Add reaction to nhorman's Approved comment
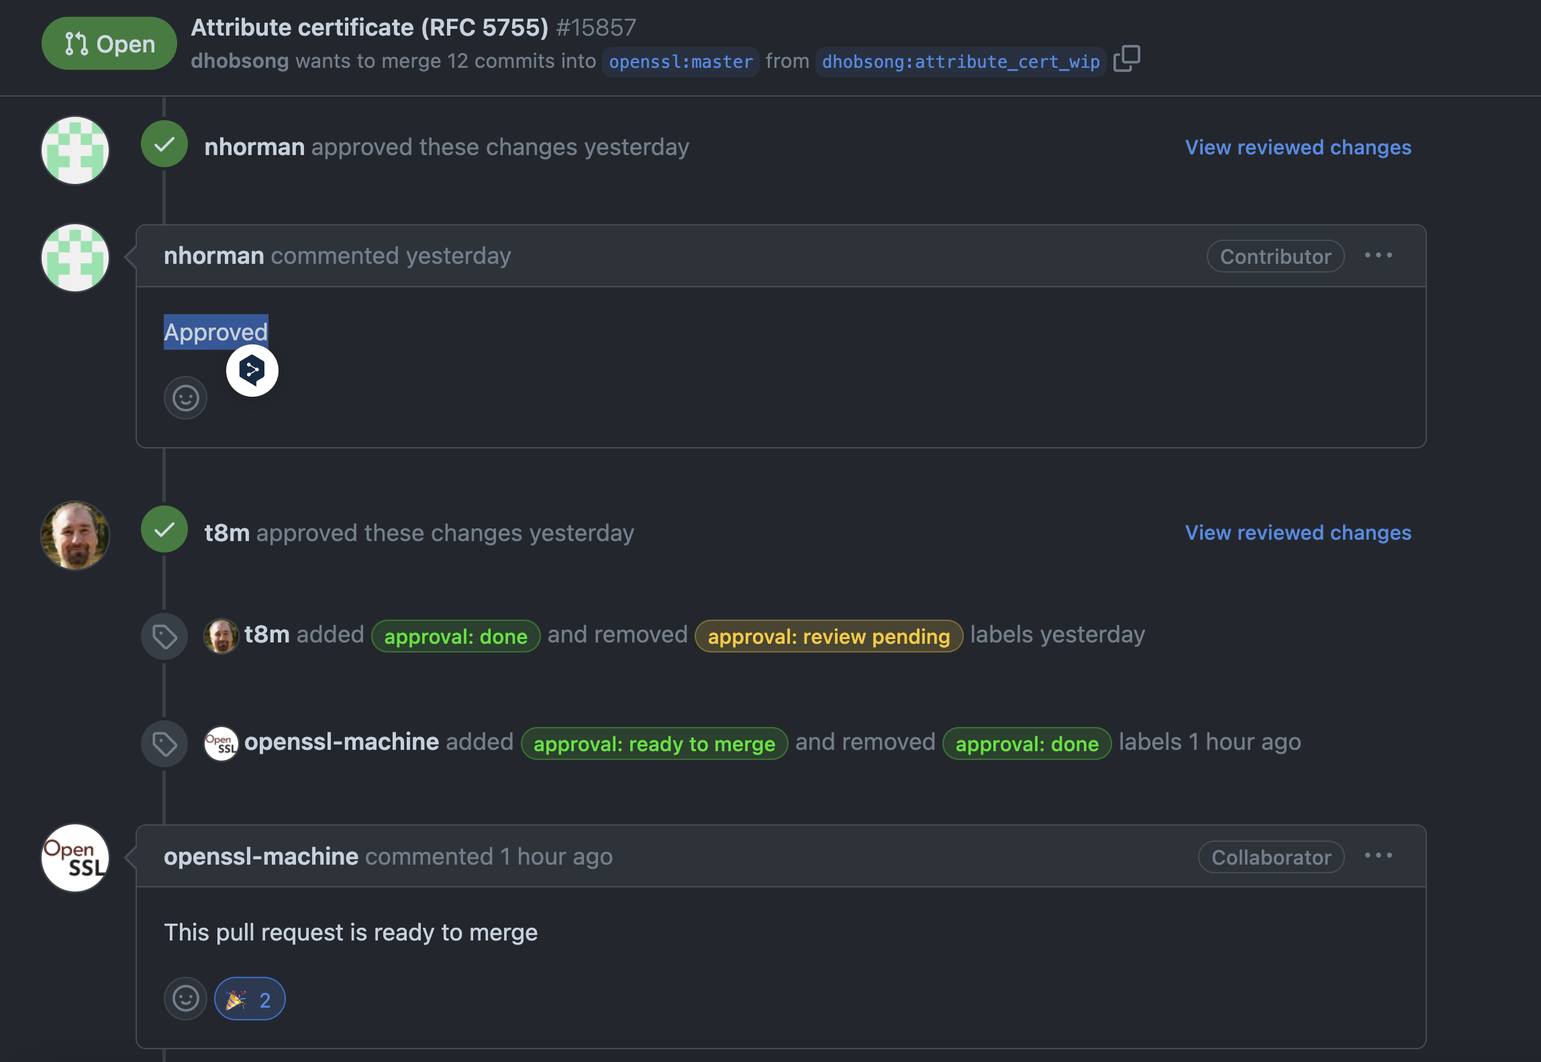 click(185, 398)
